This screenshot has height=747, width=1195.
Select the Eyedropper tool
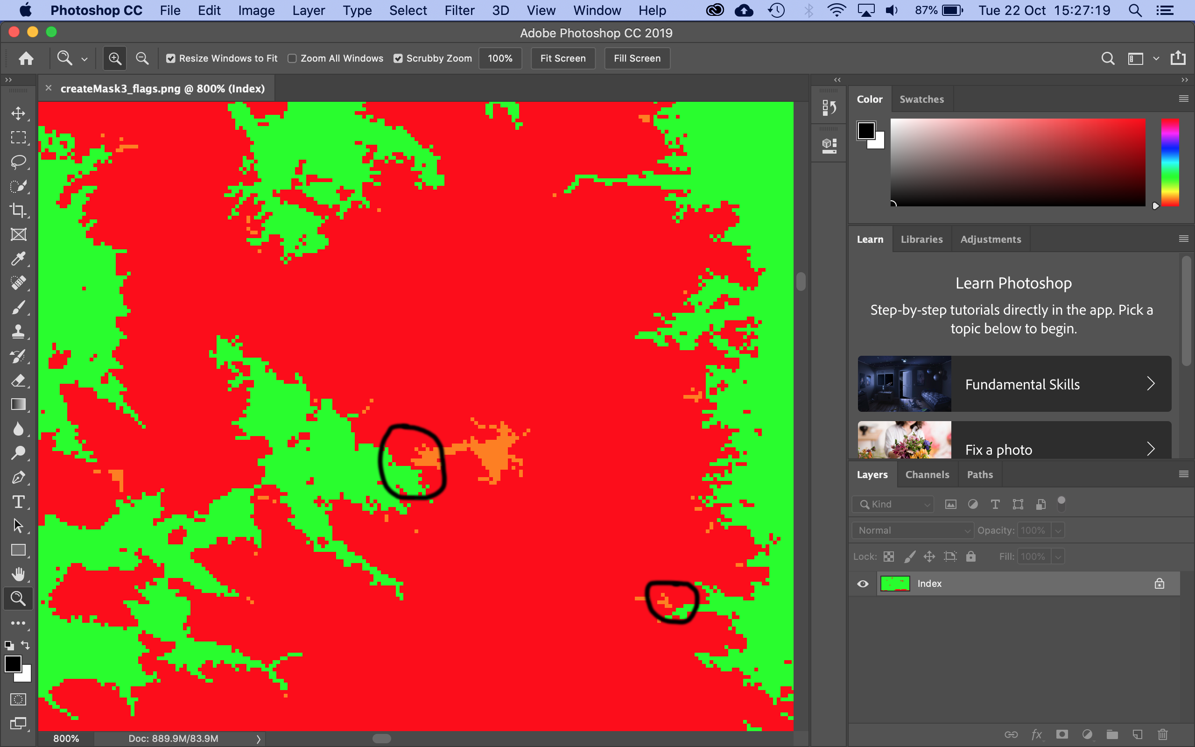pyautogui.click(x=18, y=258)
